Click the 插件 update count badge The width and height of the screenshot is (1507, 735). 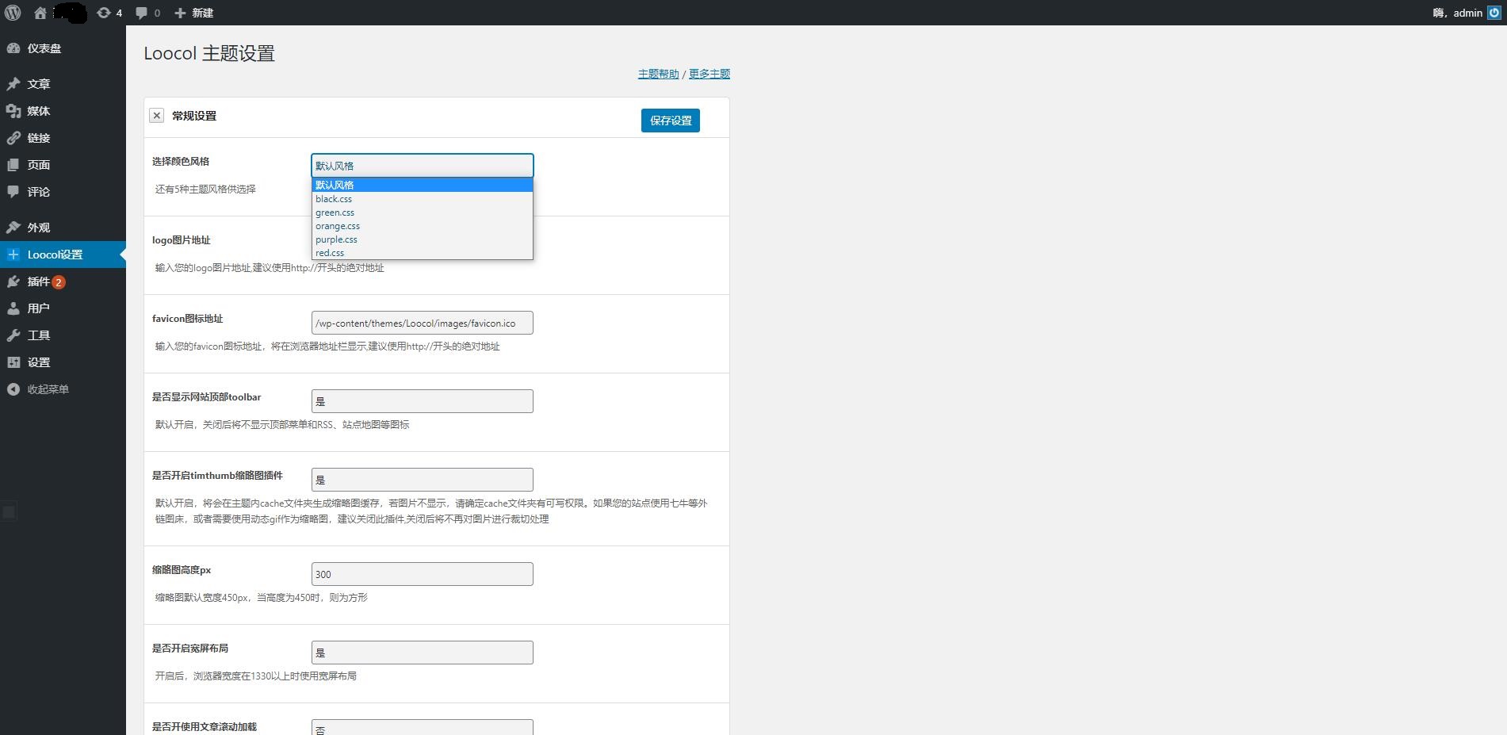pyautogui.click(x=59, y=282)
